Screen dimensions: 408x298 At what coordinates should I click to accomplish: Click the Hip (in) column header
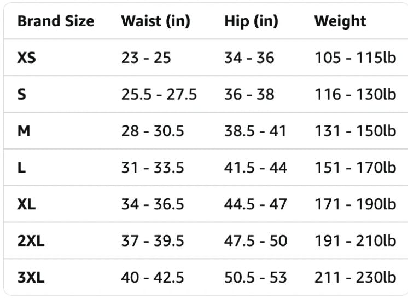point(251,21)
